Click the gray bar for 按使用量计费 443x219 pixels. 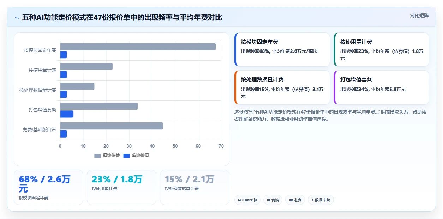86,66
